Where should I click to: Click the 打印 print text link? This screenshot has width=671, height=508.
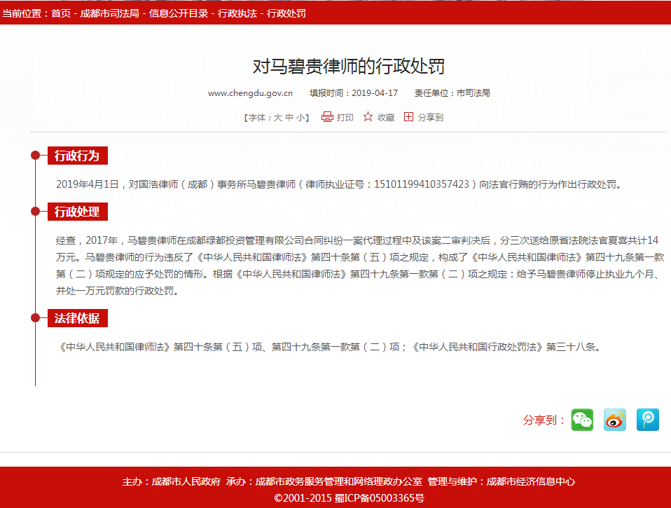(x=345, y=118)
